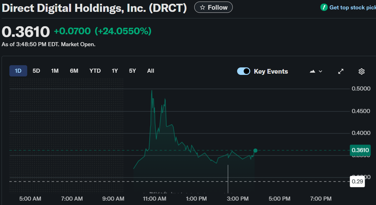This screenshot has width=376, height=205.
Task: Show All available price history
Action: (151, 71)
